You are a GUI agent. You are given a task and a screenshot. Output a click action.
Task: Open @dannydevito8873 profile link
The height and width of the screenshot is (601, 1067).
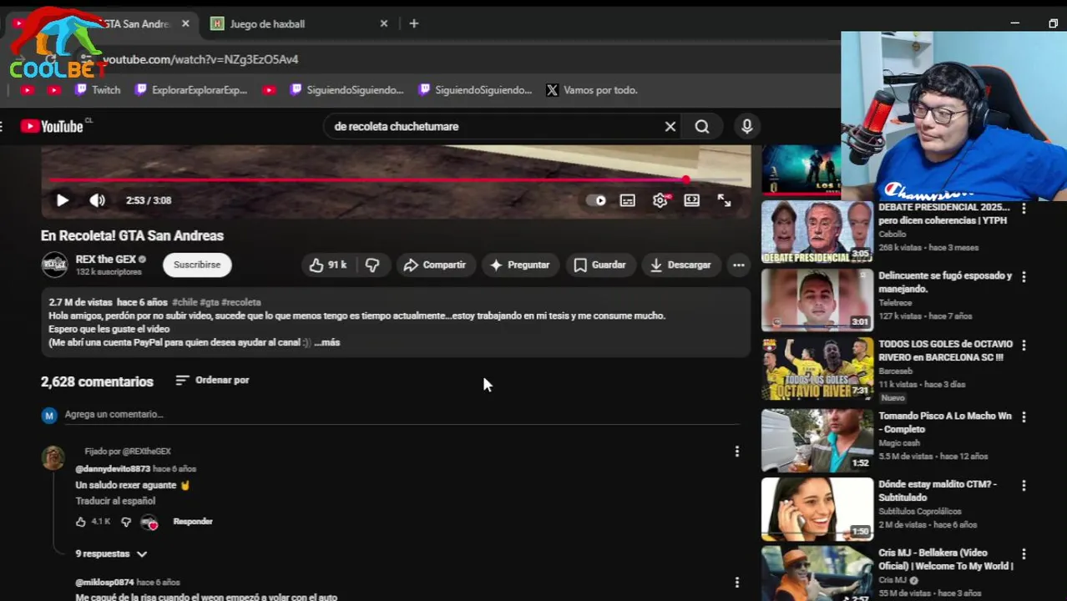pyautogui.click(x=113, y=469)
